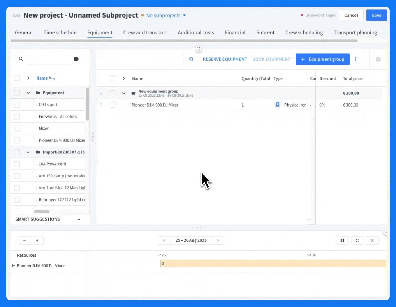Viewport: 396px width, 307px height.
Task: Collapse the Import-20230807 folder
Action: point(28,152)
